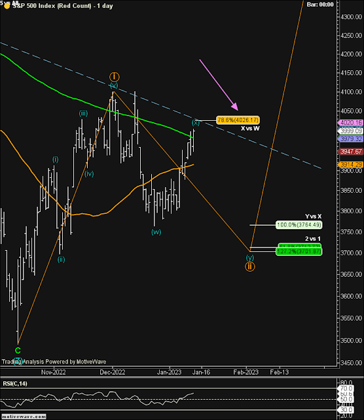
Task: Click the purple 3979.32 price tag
Action: (x=351, y=139)
